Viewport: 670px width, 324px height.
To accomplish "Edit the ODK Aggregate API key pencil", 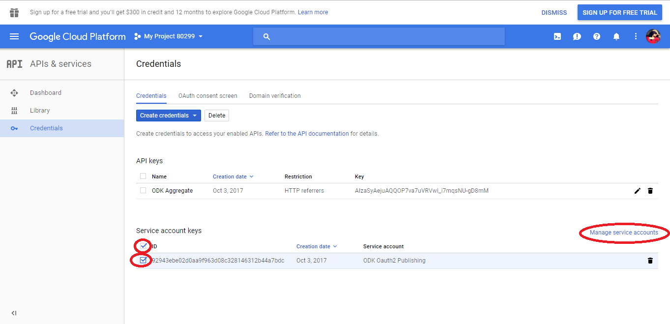I will click(x=638, y=191).
